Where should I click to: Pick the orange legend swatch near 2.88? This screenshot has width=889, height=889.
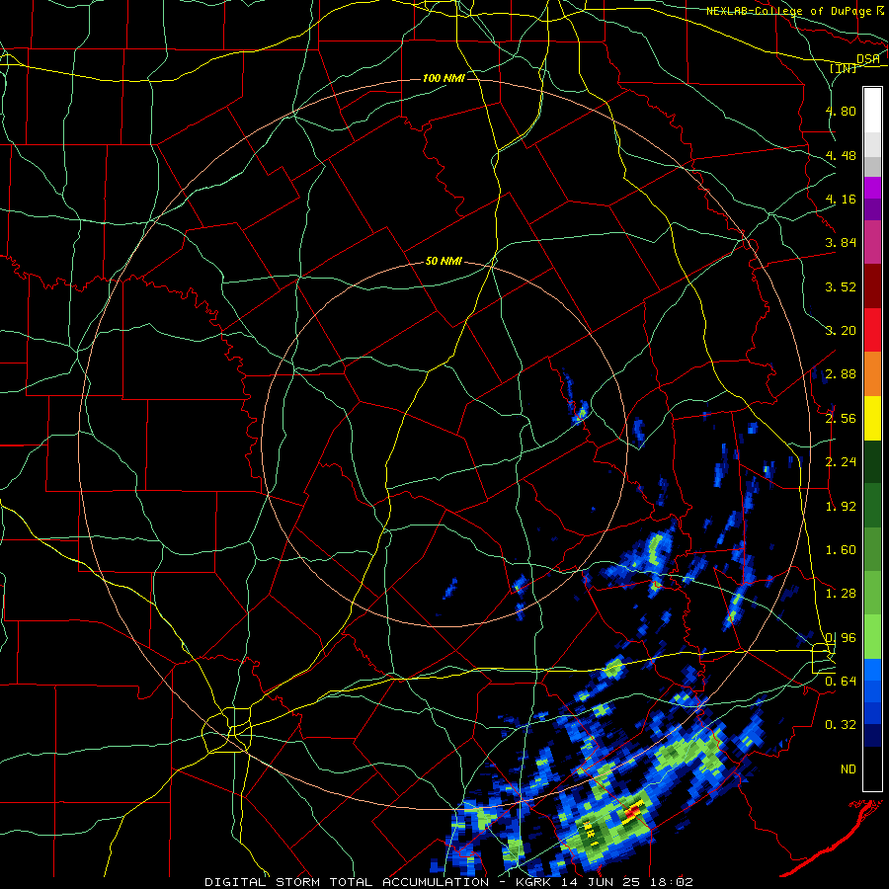click(x=872, y=374)
